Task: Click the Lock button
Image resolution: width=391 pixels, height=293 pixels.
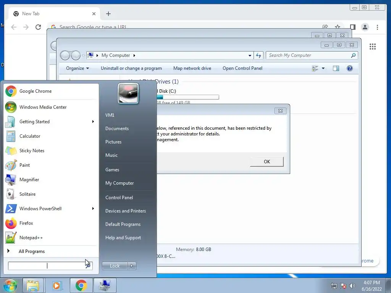Action: pos(115,266)
